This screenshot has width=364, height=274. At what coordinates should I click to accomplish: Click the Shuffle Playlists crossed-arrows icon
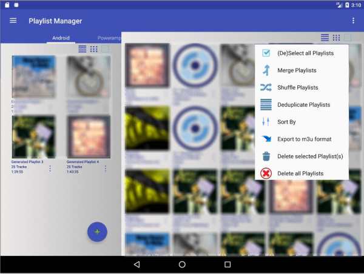(266, 87)
